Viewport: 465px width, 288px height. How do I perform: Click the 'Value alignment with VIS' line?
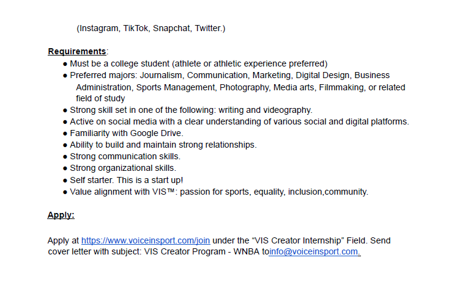219,192
